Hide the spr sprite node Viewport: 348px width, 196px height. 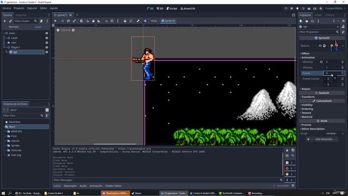coord(47,52)
